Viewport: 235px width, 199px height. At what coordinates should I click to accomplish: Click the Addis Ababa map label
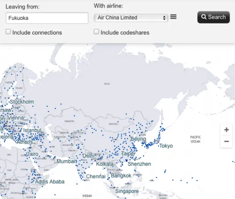pyautogui.click(x=50, y=182)
